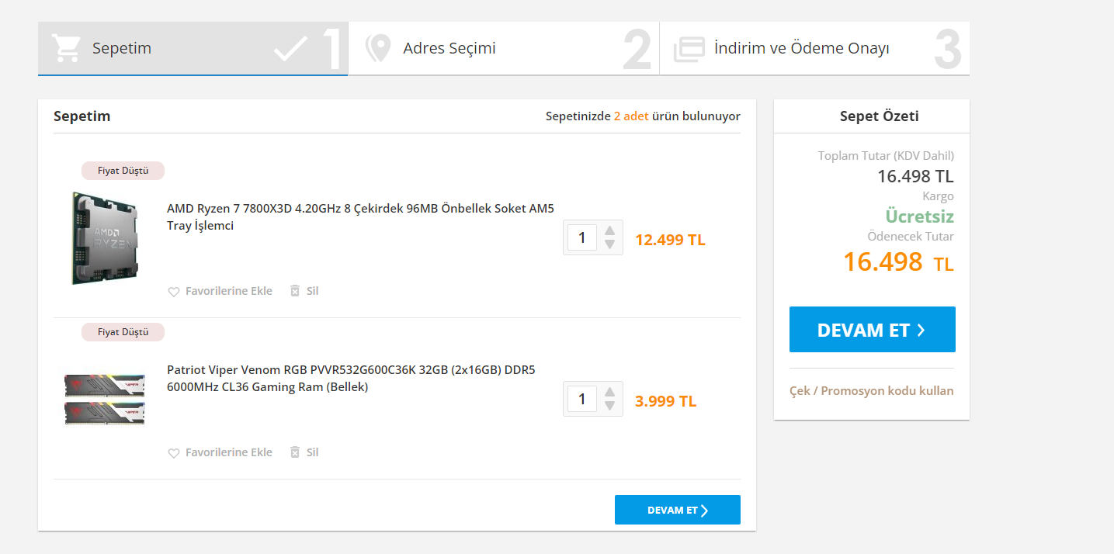Go to İndirim ve Ödeme Onayı step
The width and height of the screenshot is (1114, 554).
(814, 48)
